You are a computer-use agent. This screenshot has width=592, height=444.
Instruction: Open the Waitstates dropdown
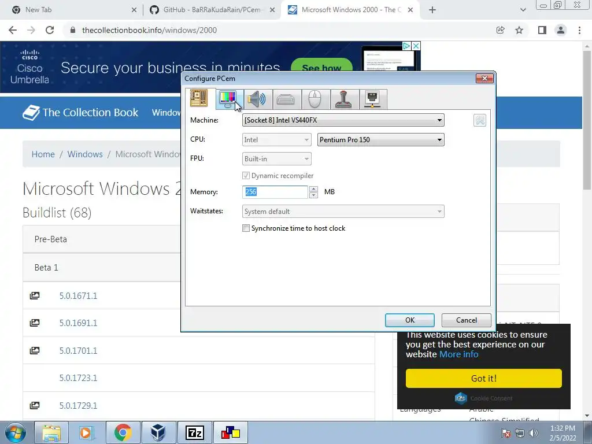(x=343, y=212)
